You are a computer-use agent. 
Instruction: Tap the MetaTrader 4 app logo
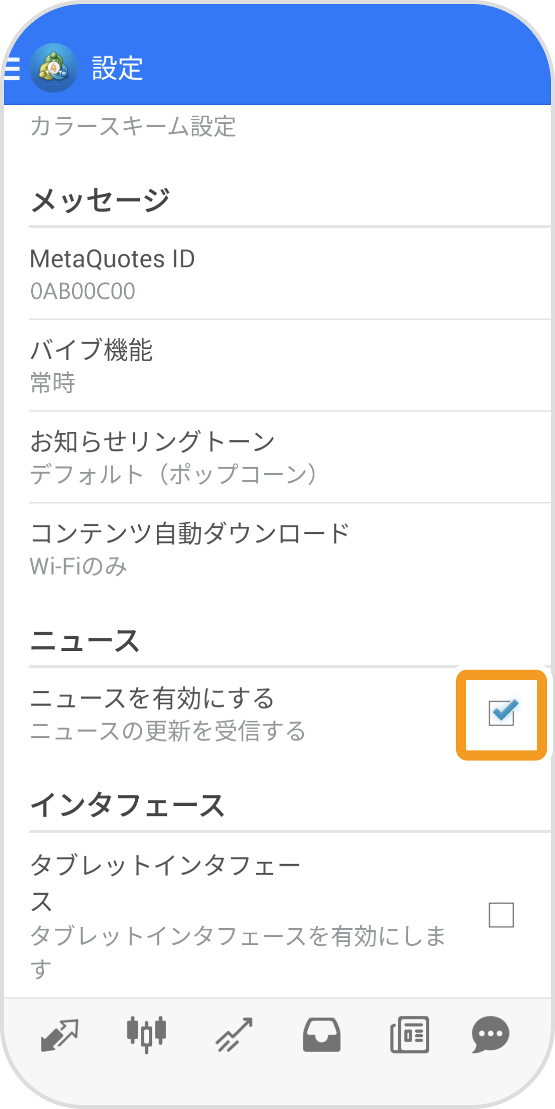(x=53, y=68)
